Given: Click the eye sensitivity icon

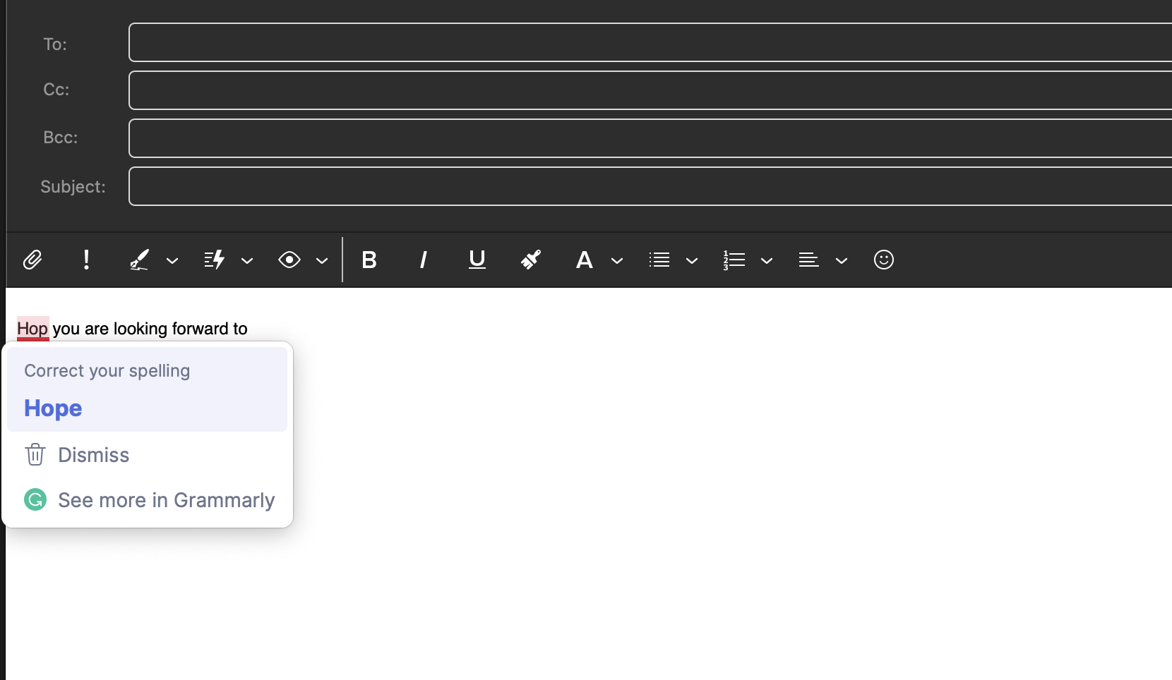Looking at the screenshot, I should [289, 260].
